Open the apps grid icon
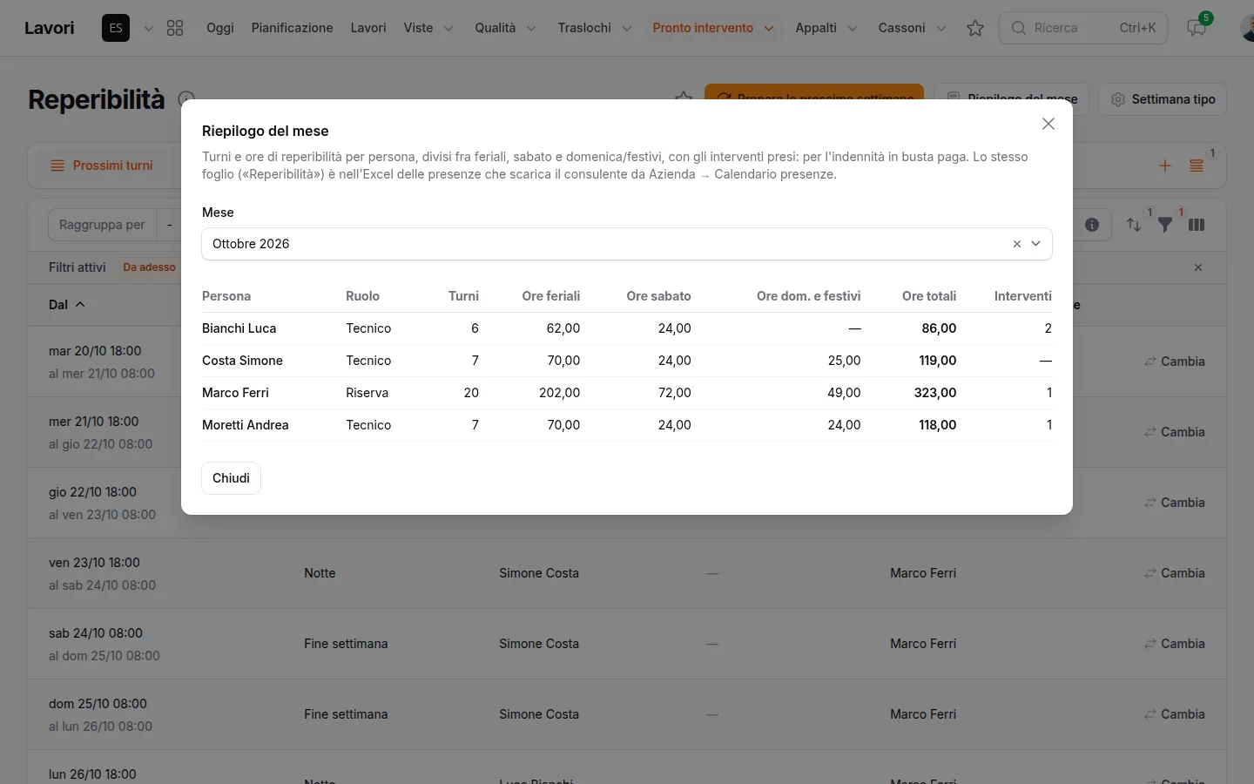 pyautogui.click(x=175, y=28)
